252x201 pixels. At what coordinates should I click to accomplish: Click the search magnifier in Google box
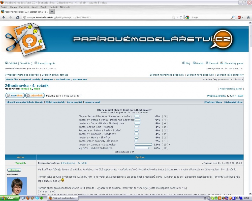[x=233, y=17]
